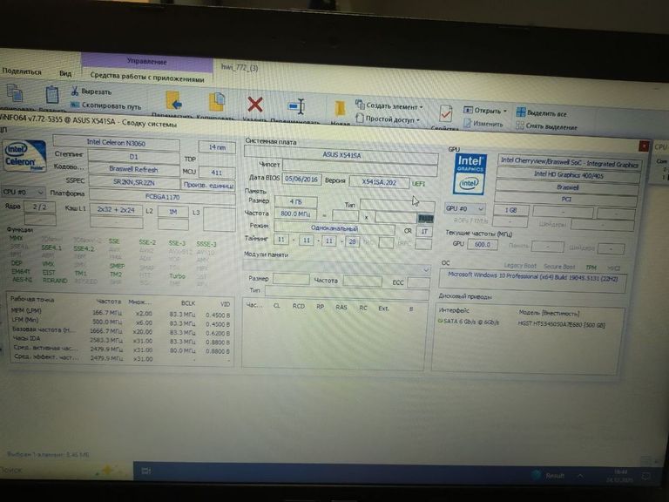Click the BIOS version X541SA.202
Screen dimensions: 669x502
click(x=379, y=182)
